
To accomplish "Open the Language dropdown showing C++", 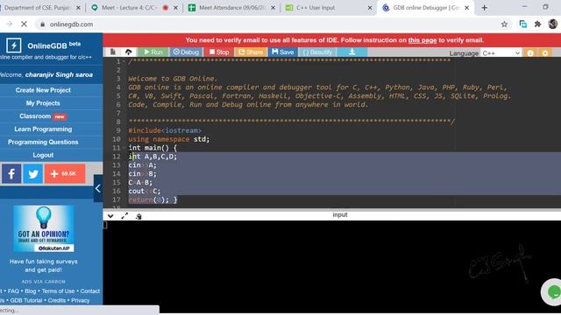I will [x=501, y=53].
